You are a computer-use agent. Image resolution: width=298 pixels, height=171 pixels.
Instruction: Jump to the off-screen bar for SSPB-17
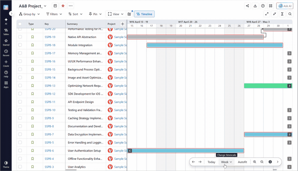[x=289, y=53]
